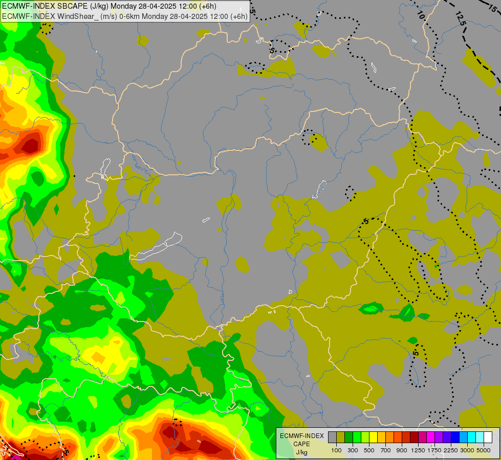501x460 pixels.
Task: Click the 12.5 wind shear contour label
Action: (x=461, y=18)
